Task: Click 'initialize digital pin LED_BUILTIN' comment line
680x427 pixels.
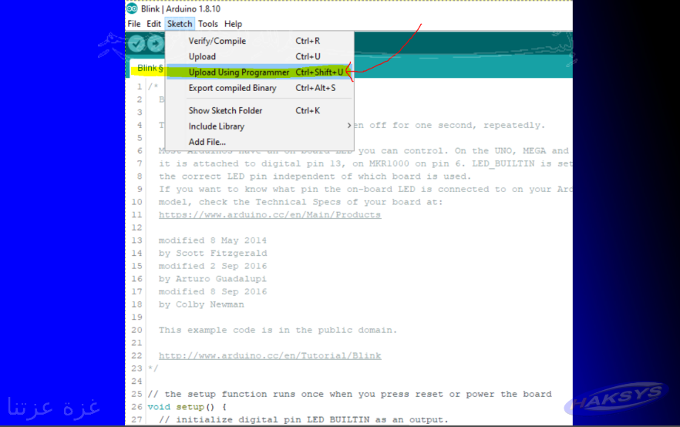Action: [x=303, y=419]
